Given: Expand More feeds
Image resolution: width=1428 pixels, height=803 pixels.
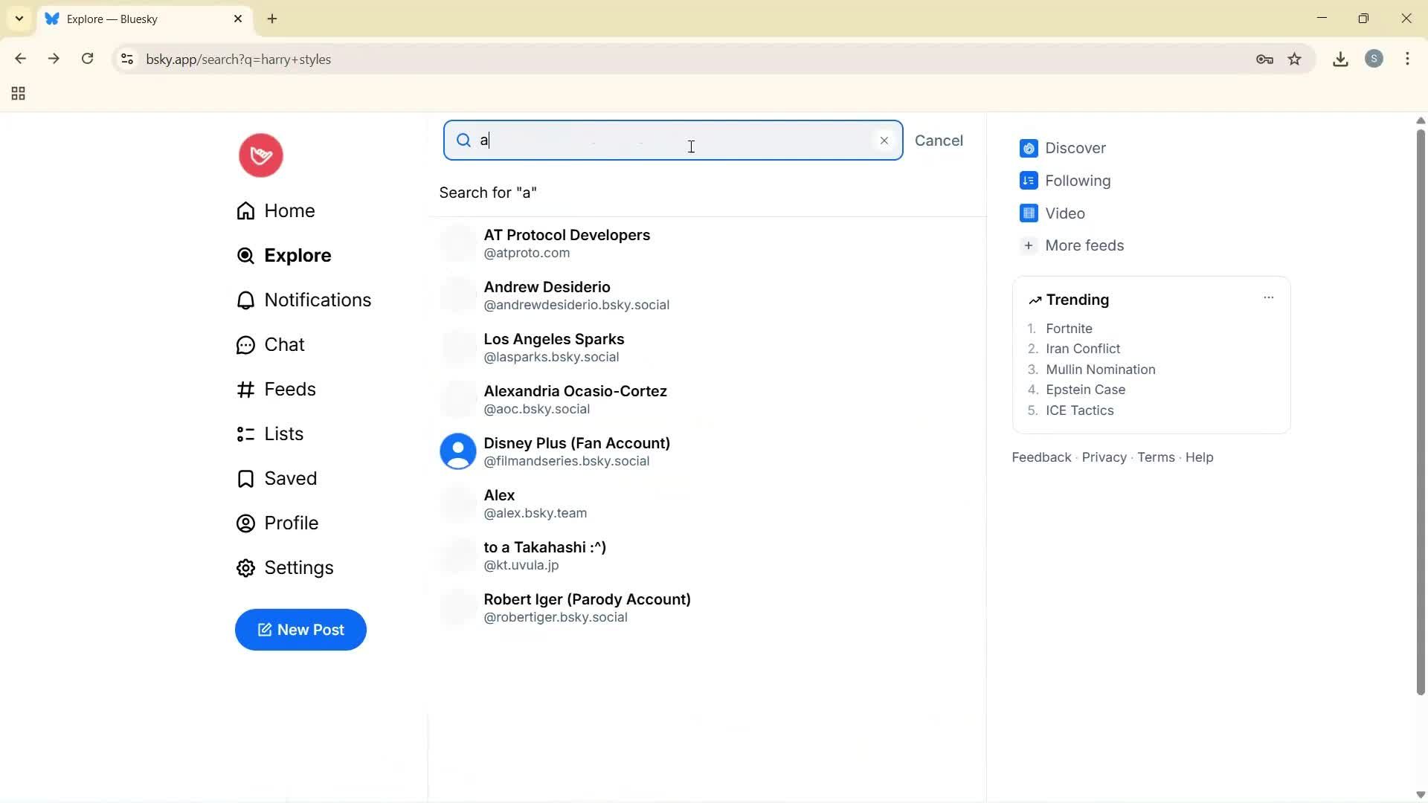Looking at the screenshot, I should [x=1085, y=245].
